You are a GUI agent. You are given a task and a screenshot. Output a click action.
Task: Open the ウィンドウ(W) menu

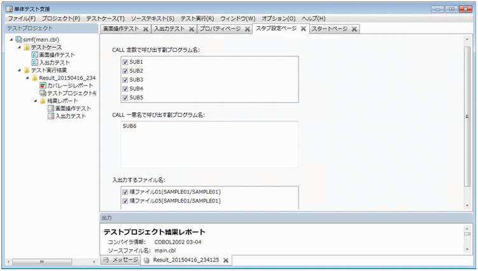238,18
